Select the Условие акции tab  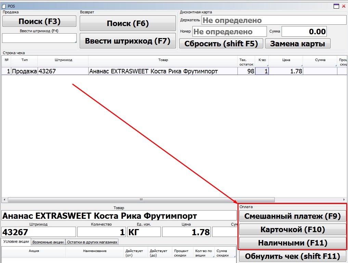[x=16, y=242]
